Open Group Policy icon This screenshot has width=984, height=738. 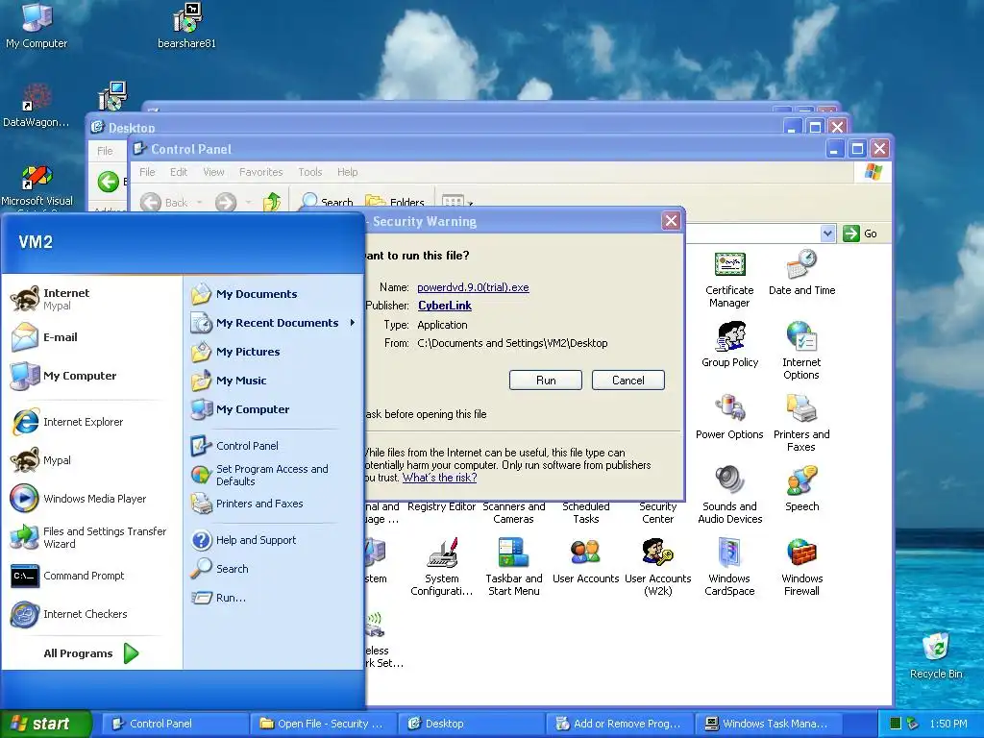tap(730, 345)
